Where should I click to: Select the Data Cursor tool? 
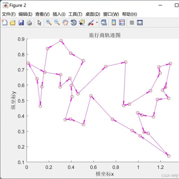click(82, 22)
